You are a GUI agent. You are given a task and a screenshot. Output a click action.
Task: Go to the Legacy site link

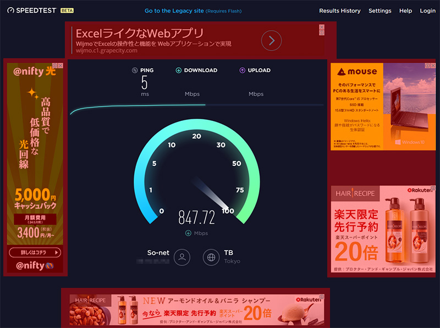(174, 11)
